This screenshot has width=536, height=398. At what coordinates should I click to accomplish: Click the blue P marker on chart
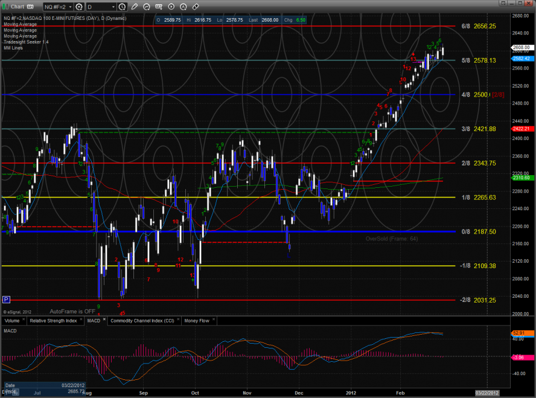[x=6, y=299]
